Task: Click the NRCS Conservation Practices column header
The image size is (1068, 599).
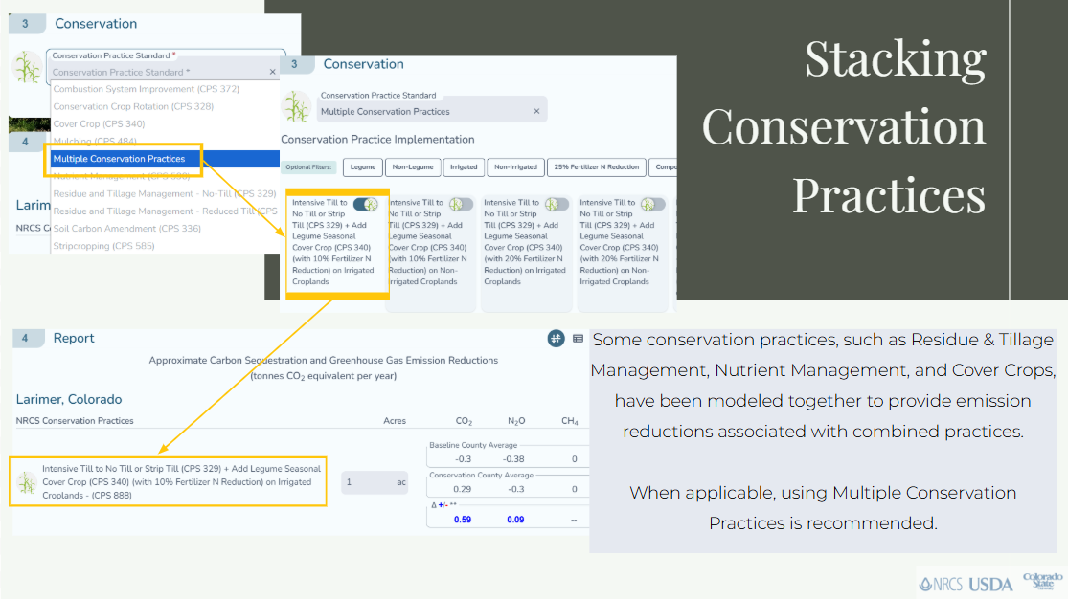Action: pos(75,421)
